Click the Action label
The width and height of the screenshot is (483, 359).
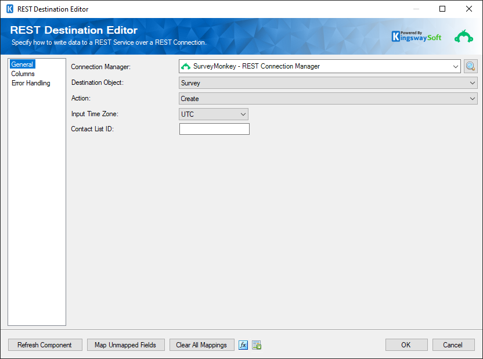[x=81, y=98]
